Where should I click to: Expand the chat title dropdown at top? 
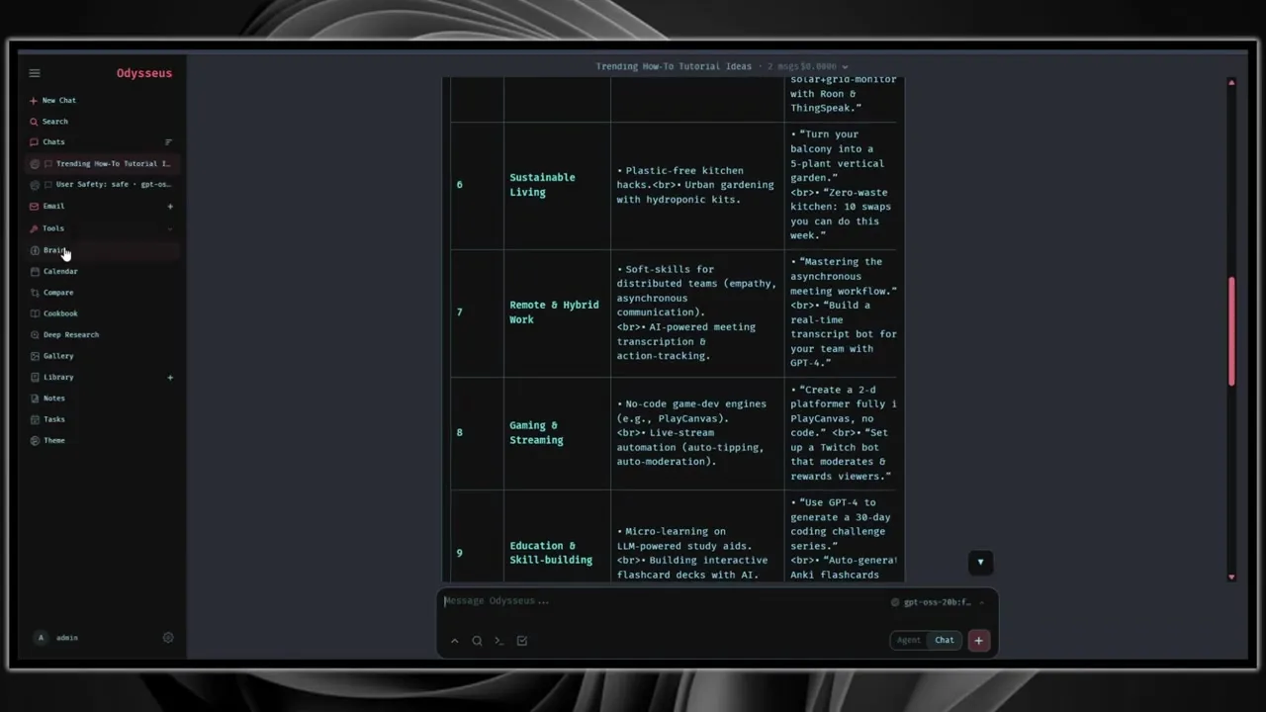845,67
